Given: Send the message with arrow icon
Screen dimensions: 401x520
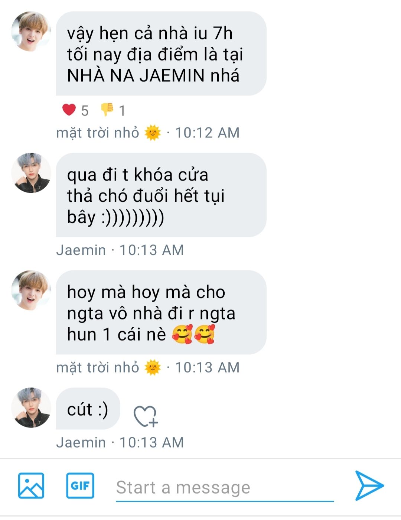Looking at the screenshot, I should 369,485.
